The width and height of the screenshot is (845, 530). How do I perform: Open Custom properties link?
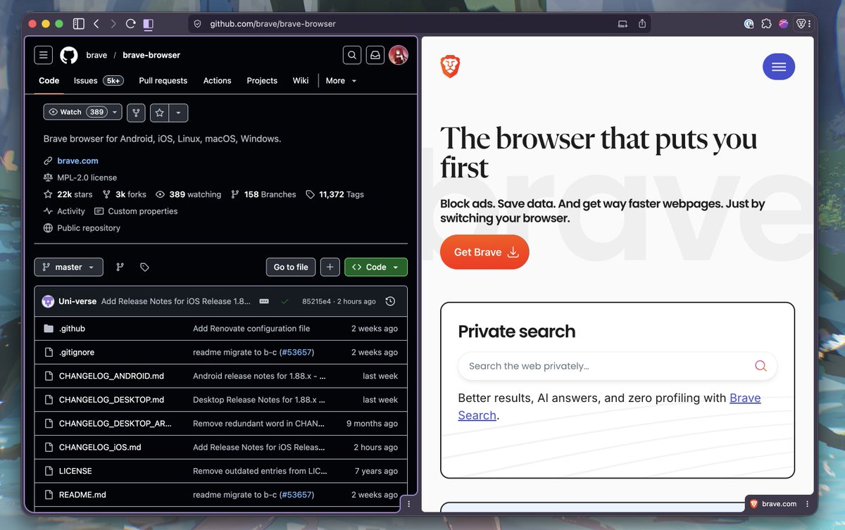click(x=136, y=212)
